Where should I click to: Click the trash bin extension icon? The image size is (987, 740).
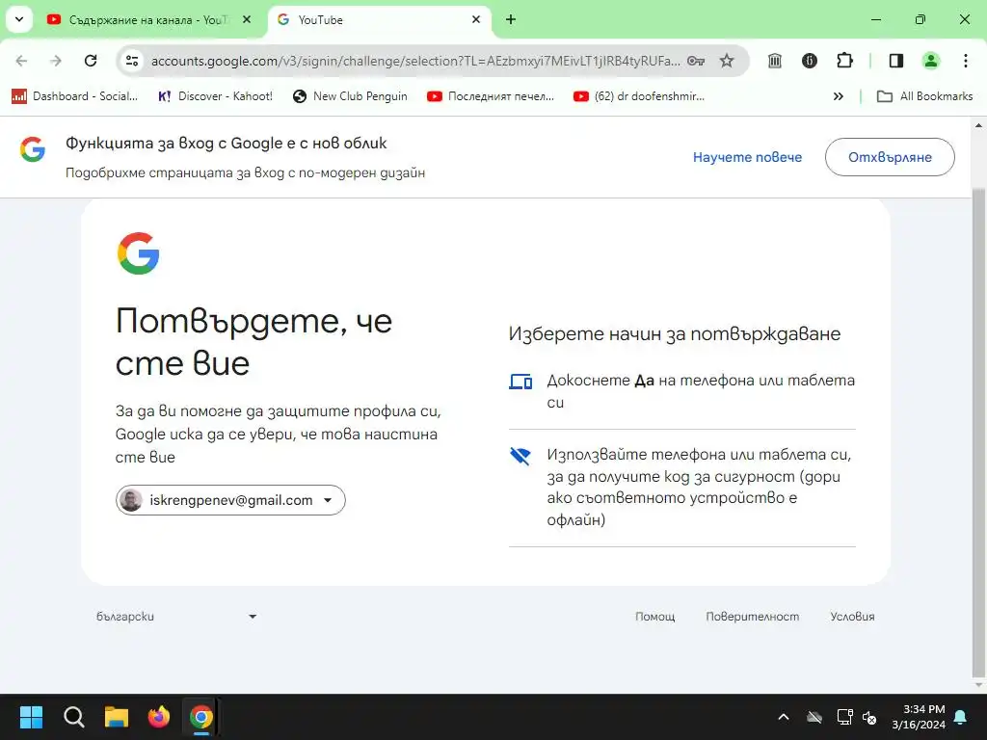click(x=775, y=61)
